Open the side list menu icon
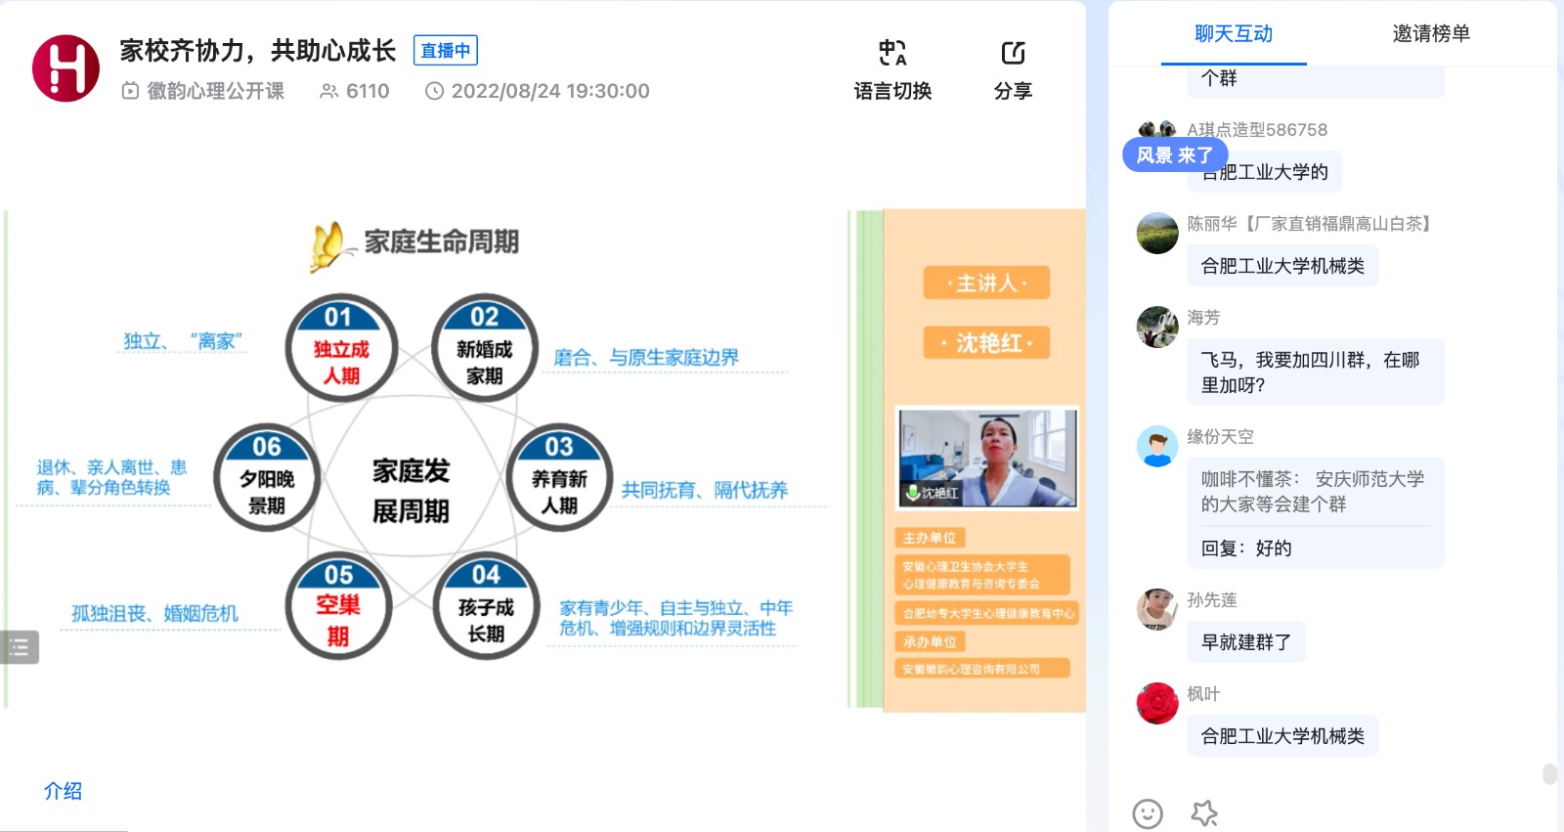 coord(19,647)
